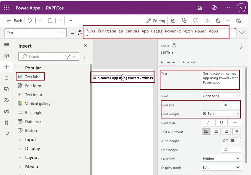Open the Variables (x) icon
251x175 pixels.
6,111
